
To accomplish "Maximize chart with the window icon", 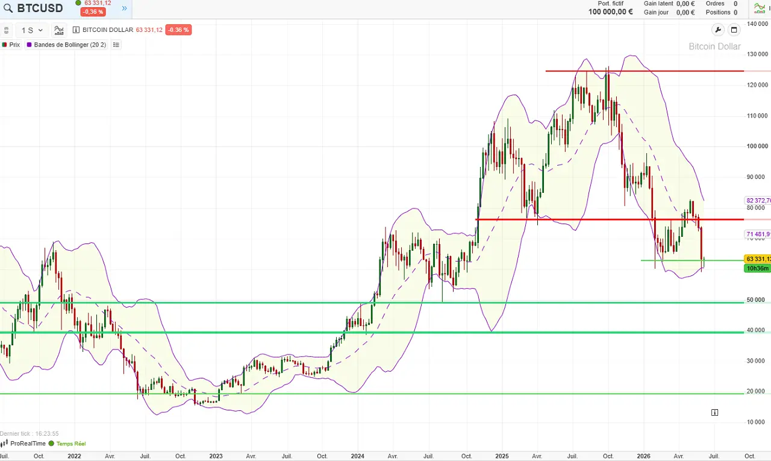I will tap(734, 30).
